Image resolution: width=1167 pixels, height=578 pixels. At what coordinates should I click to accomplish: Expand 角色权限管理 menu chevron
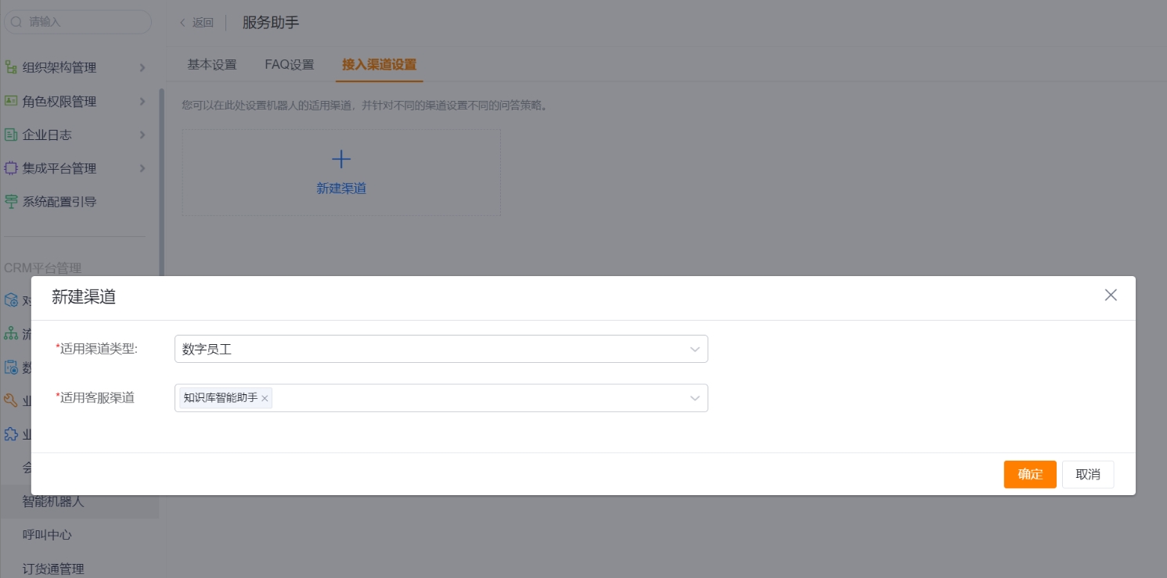142,102
